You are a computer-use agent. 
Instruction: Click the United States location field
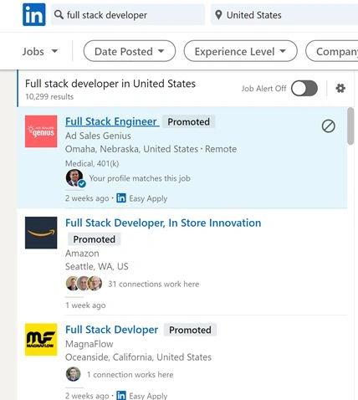[284, 15]
